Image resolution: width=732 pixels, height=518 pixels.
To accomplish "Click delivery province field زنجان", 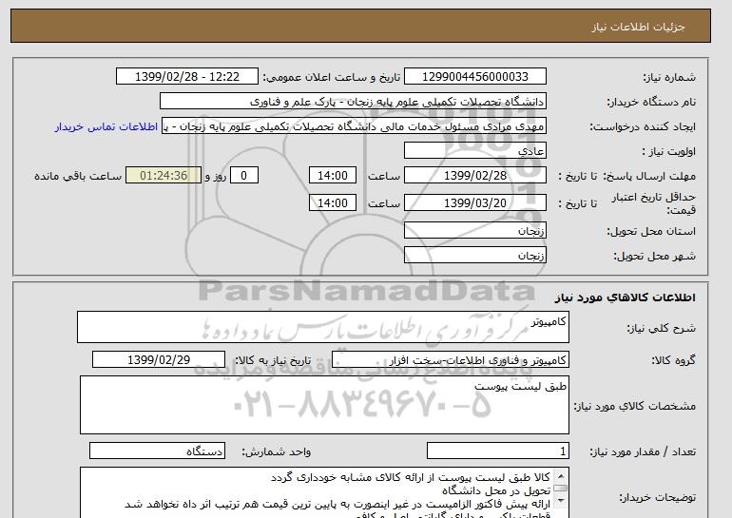I will coord(474,231).
